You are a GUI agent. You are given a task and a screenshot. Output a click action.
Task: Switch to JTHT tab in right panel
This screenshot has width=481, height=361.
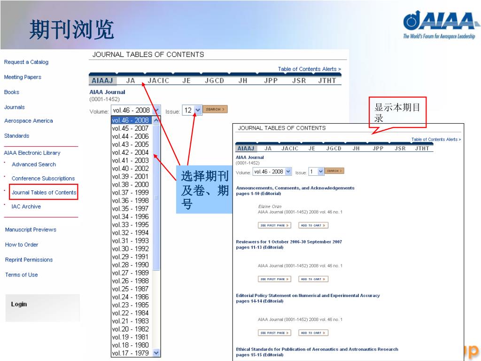click(x=422, y=149)
